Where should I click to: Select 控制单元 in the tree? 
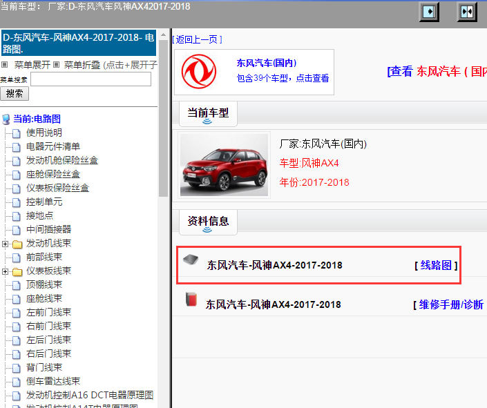[44, 202]
